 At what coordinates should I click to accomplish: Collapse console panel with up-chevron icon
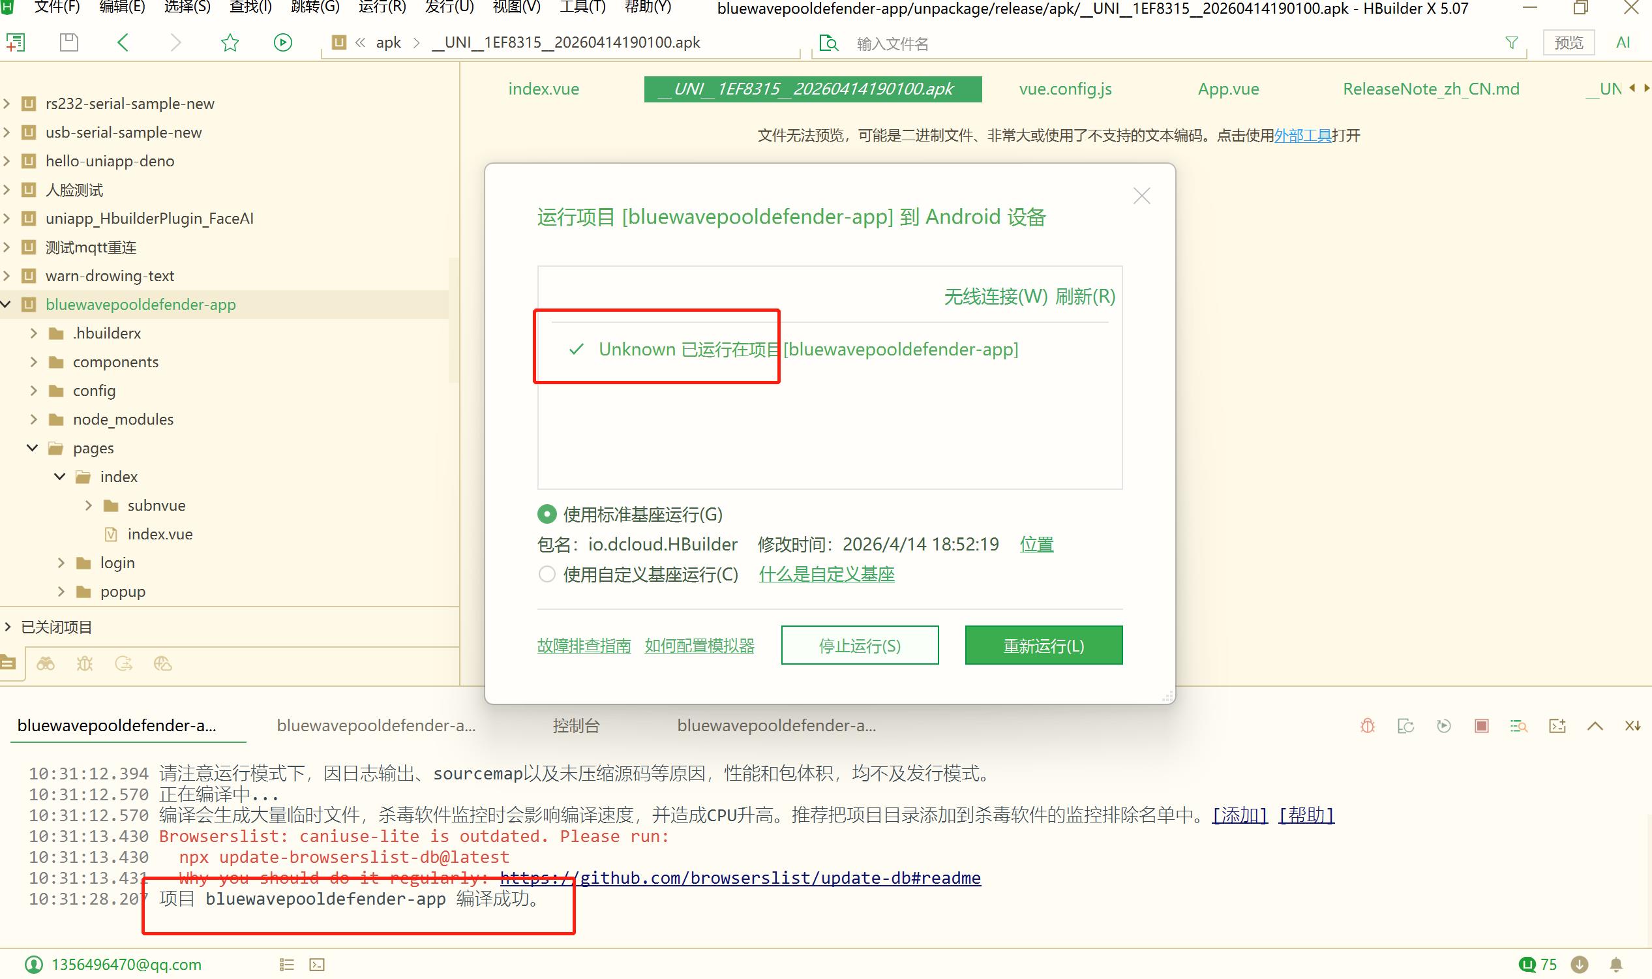tap(1595, 726)
